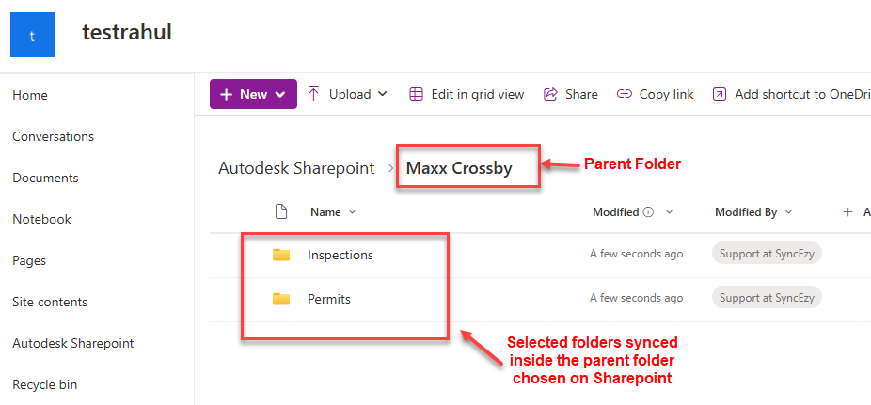Click the Add shortcut to OneDrive icon
The width and height of the screenshot is (871, 405).
(x=720, y=94)
